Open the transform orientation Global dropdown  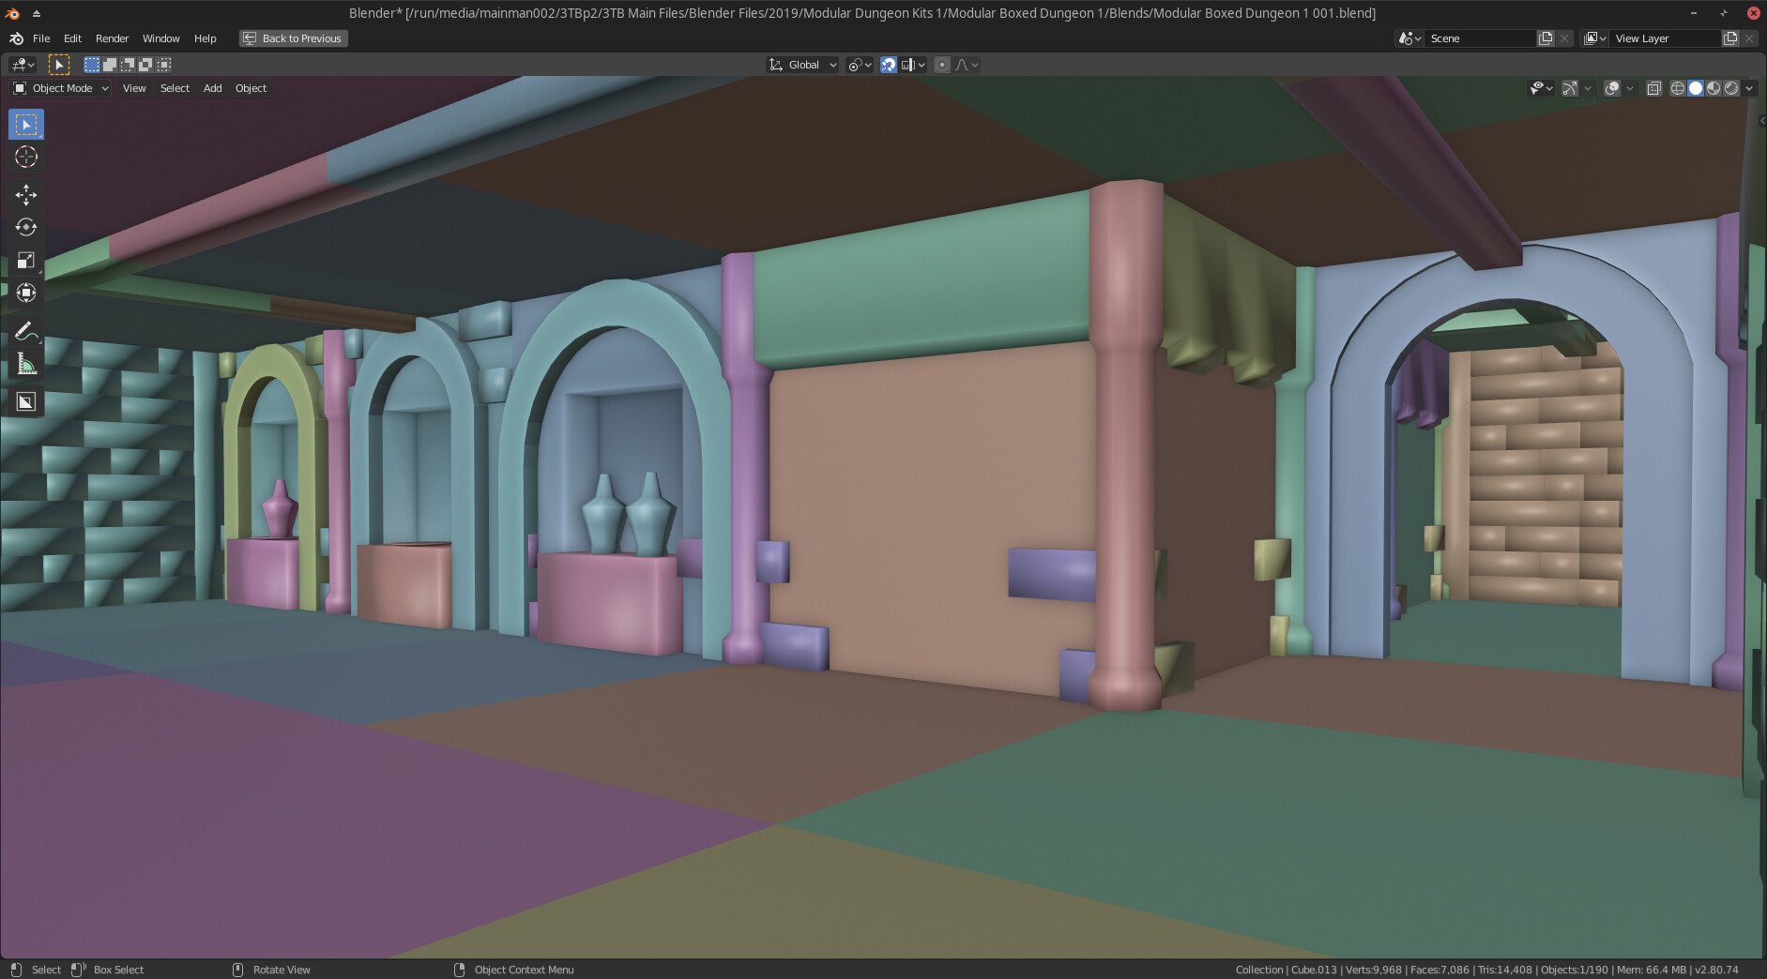(802, 64)
